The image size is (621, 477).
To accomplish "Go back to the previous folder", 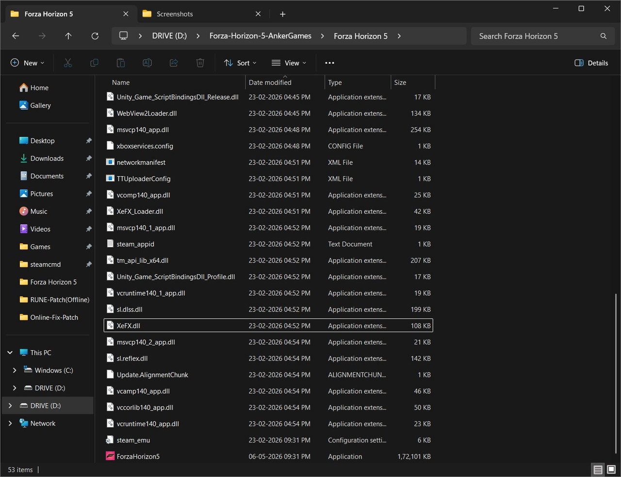I will pos(16,36).
